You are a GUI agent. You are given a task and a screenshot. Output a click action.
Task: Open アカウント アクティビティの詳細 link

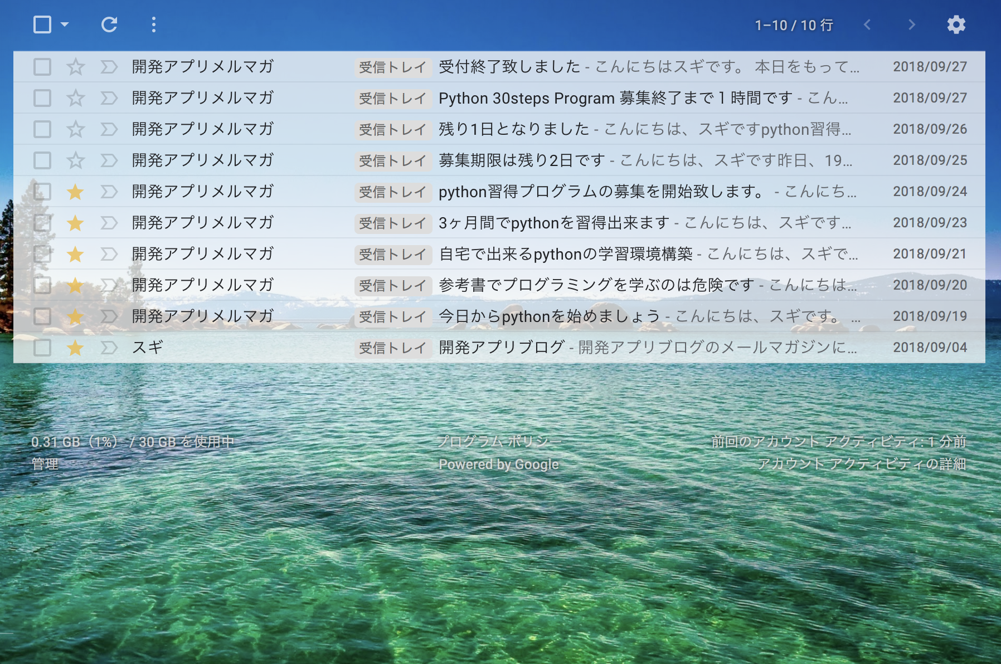coord(862,464)
